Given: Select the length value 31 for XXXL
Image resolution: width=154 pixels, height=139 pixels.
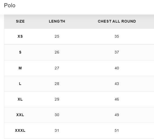Looking at the screenshot, I should coord(57,130).
